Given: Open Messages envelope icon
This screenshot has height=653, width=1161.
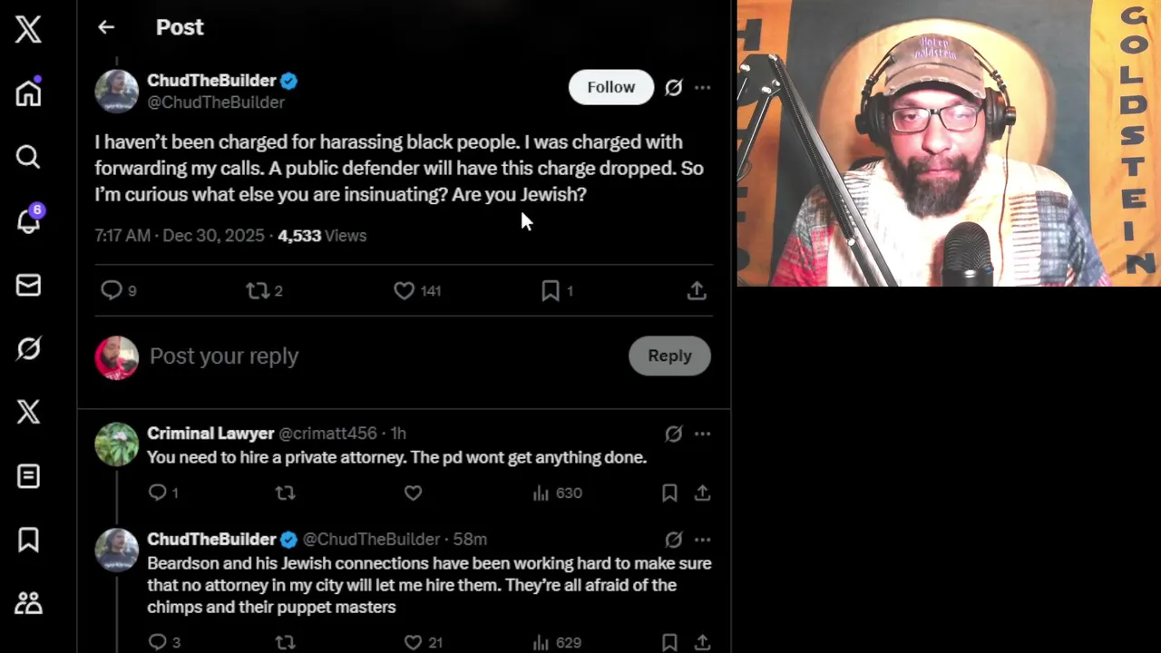Looking at the screenshot, I should (28, 285).
